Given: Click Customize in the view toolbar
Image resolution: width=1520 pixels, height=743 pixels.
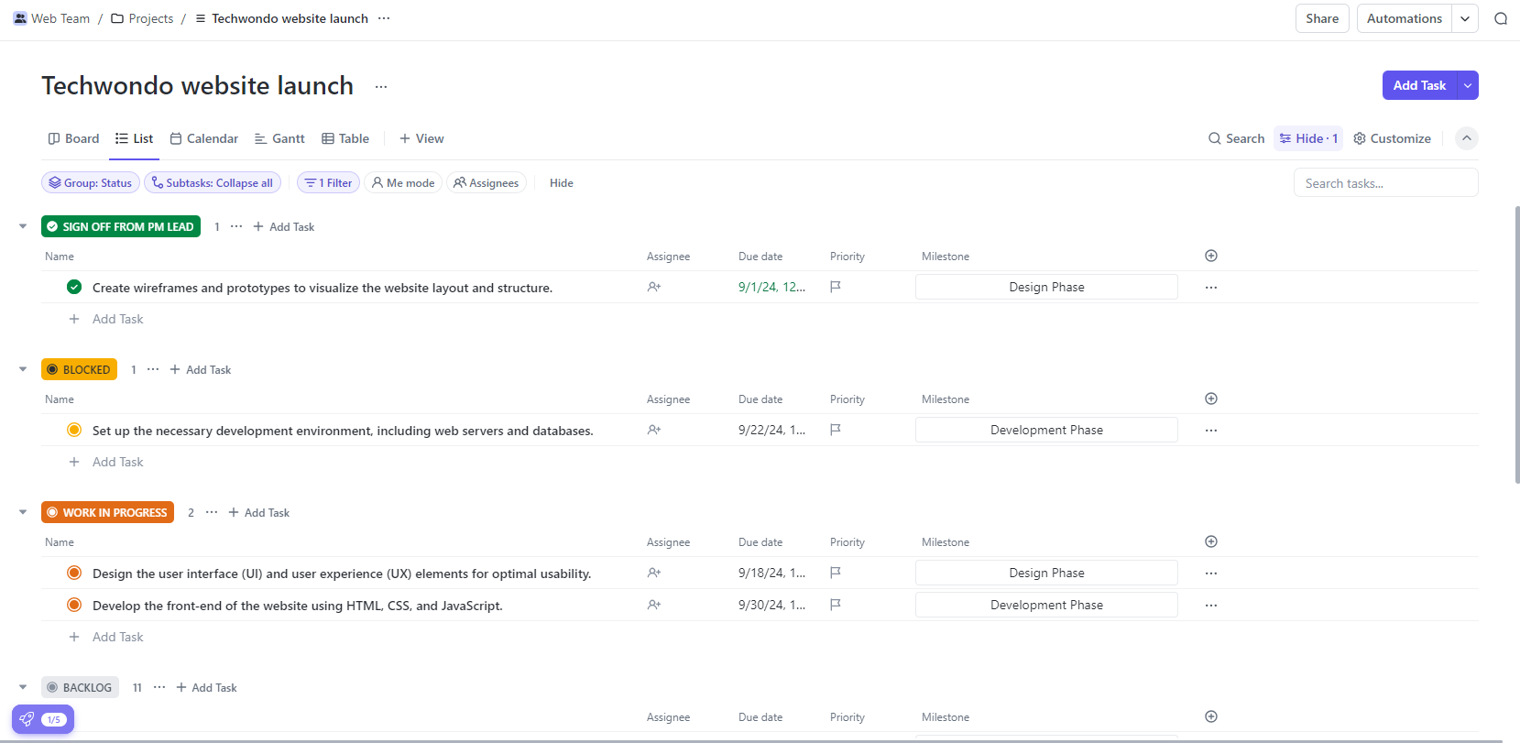Looking at the screenshot, I should [x=1392, y=138].
